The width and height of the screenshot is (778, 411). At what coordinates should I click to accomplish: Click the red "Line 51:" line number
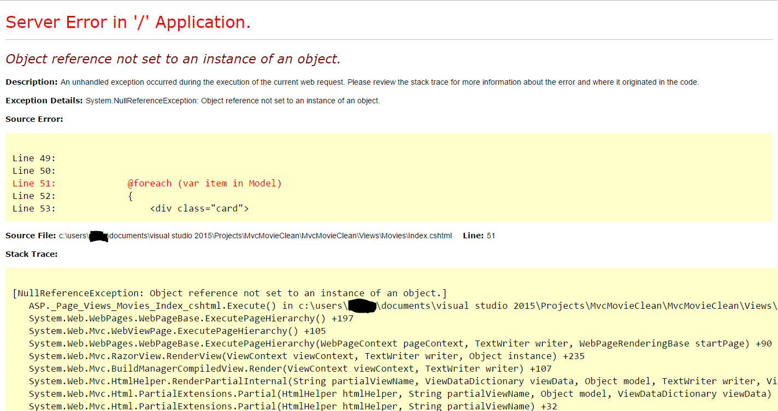pyautogui.click(x=34, y=184)
